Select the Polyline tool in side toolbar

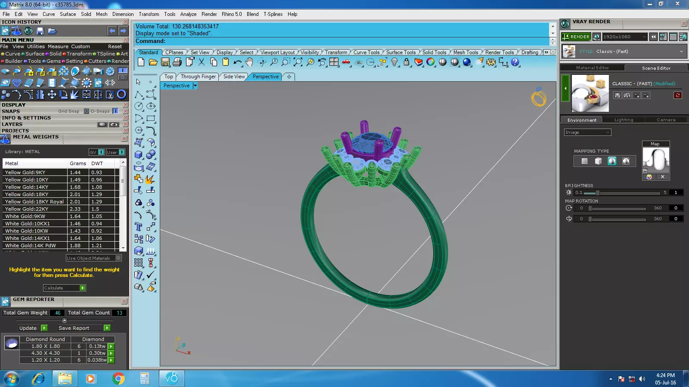pos(139,94)
